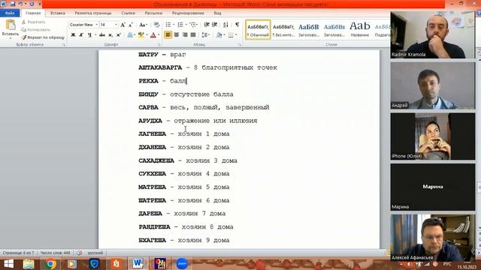Open the Change Case (Аа) dropdown

click(143, 25)
